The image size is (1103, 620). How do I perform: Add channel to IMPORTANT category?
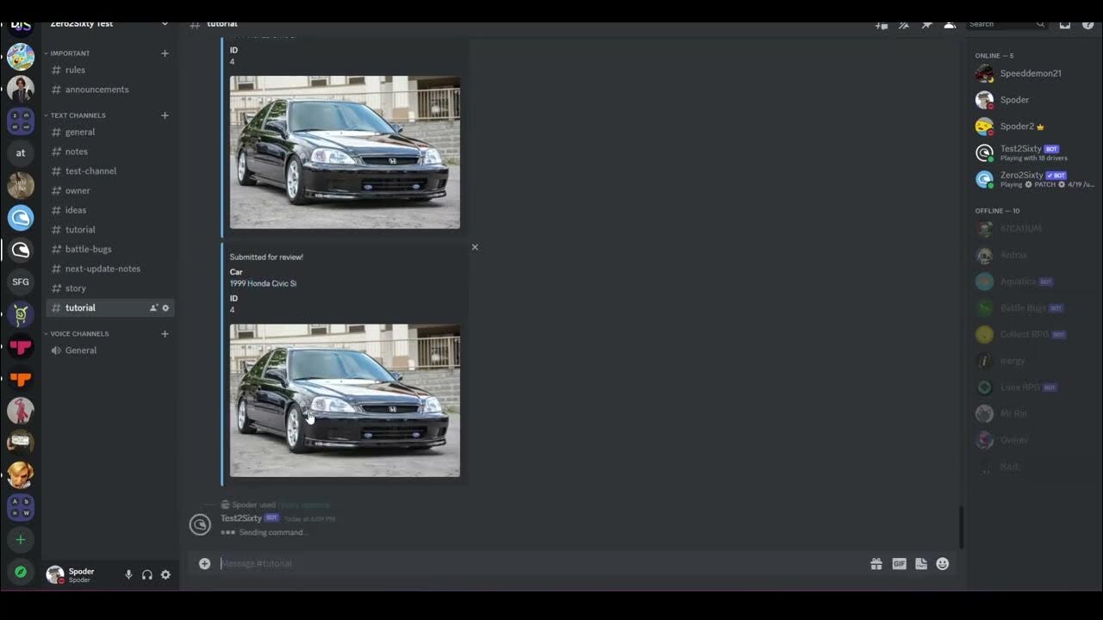[x=165, y=53]
